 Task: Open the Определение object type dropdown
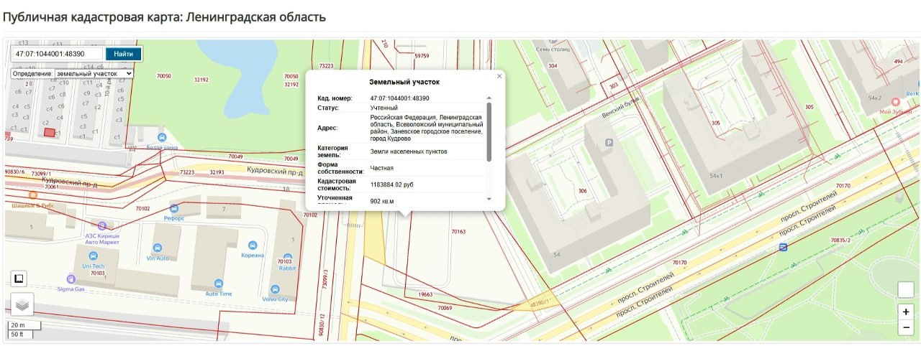coord(94,73)
